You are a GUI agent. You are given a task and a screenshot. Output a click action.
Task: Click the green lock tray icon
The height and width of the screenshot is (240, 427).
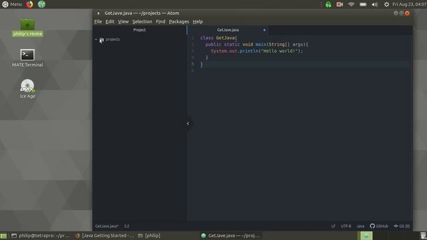(328, 5)
